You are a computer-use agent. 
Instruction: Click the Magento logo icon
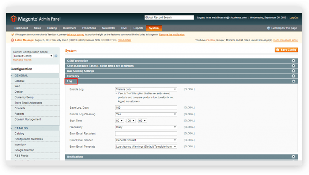14,19
